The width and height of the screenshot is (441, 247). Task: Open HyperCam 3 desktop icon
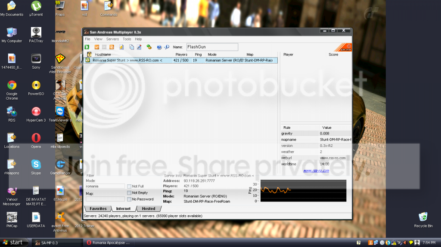click(x=36, y=115)
